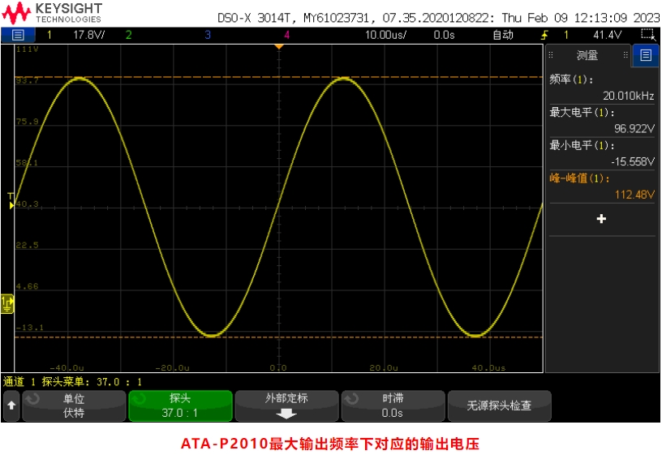
Task: Select channel 1 indicator in top bar
Action: pos(49,35)
